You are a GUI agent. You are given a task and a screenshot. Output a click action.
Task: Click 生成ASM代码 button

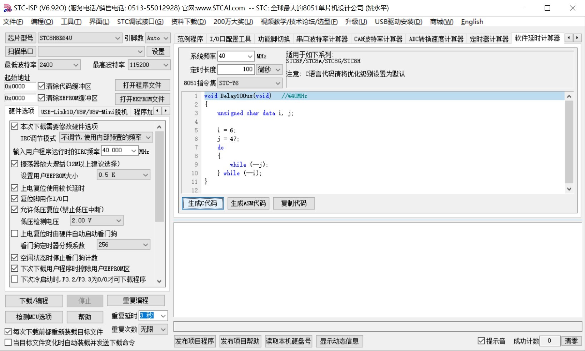(x=248, y=203)
